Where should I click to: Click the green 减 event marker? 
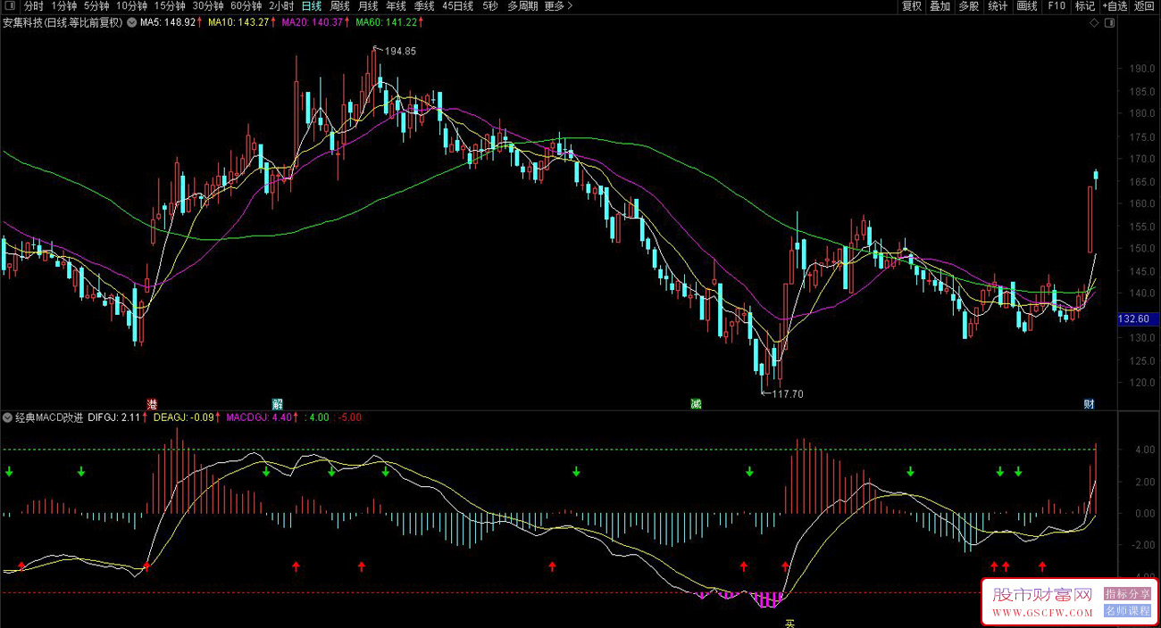[x=696, y=404]
